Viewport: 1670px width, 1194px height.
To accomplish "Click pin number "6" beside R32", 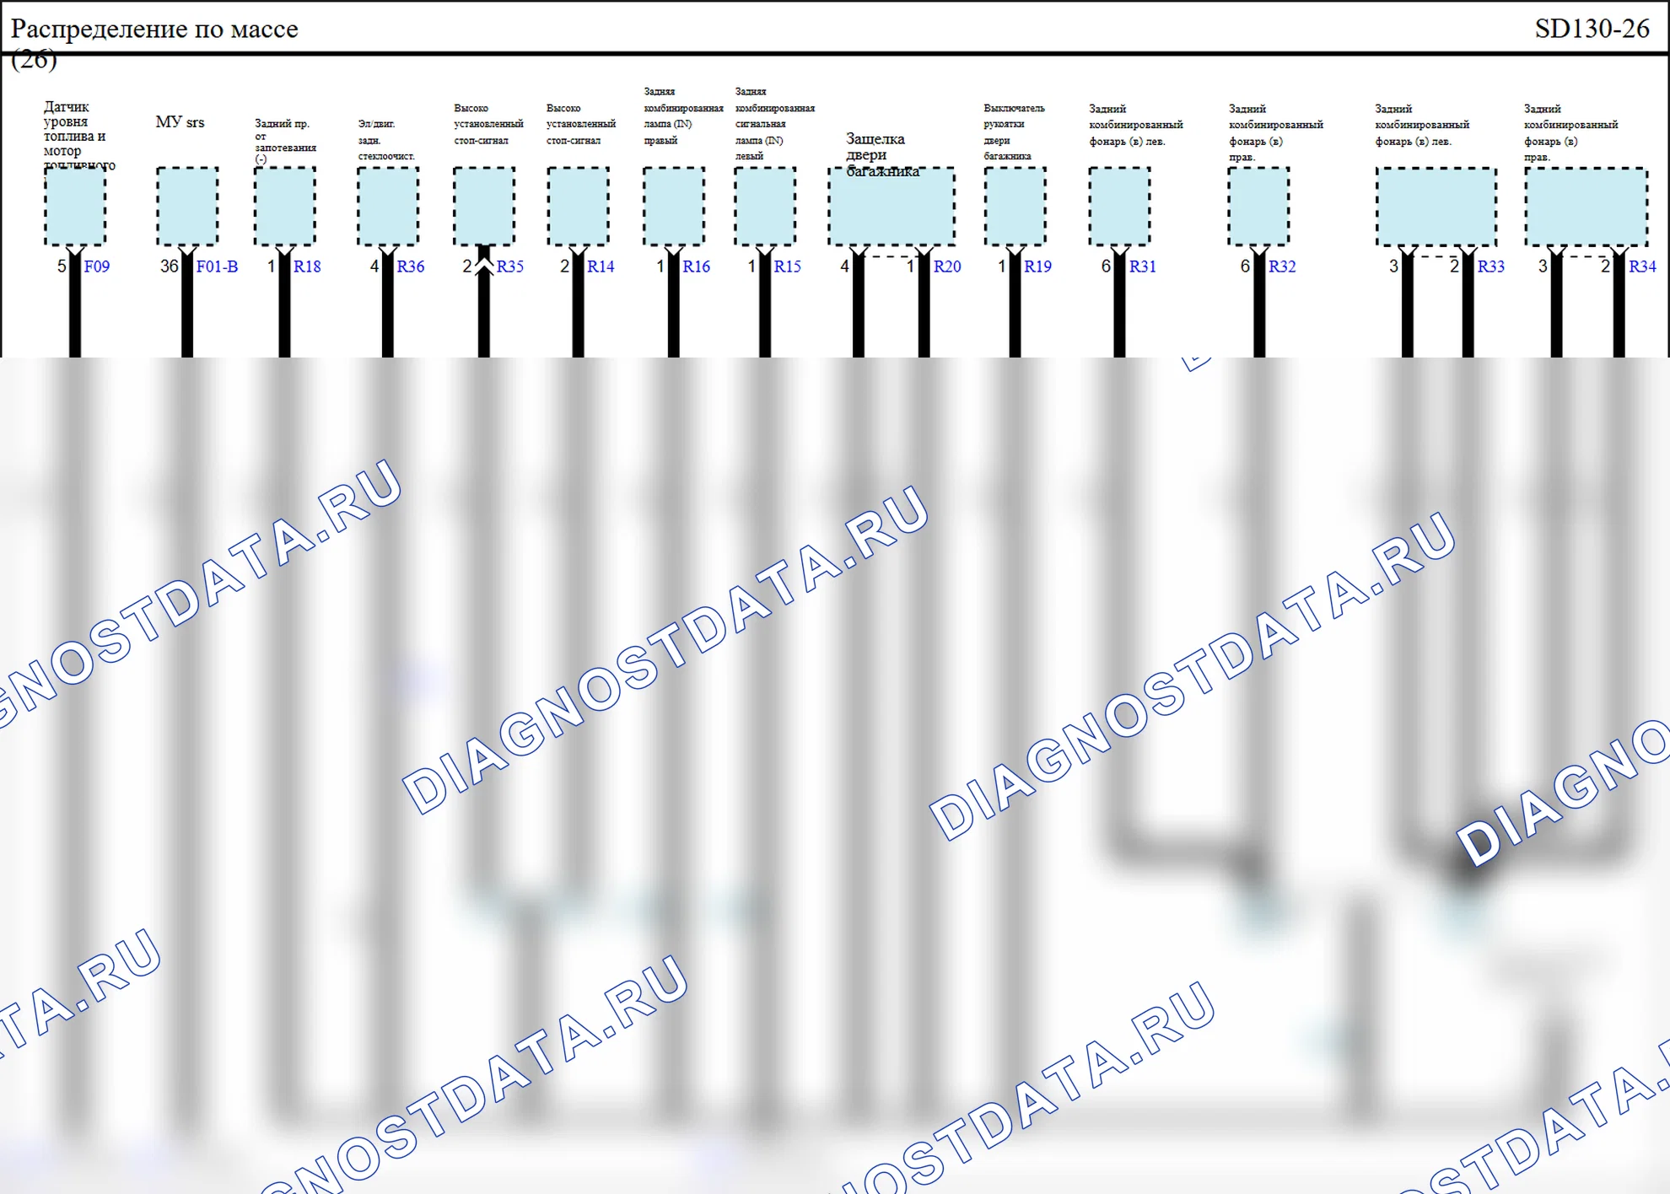I will (x=1245, y=266).
